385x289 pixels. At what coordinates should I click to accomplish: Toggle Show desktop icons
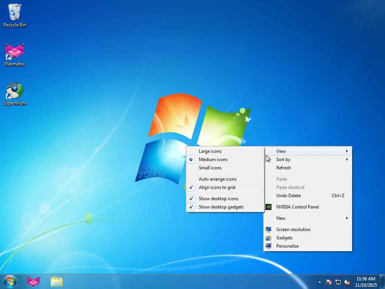click(225, 199)
